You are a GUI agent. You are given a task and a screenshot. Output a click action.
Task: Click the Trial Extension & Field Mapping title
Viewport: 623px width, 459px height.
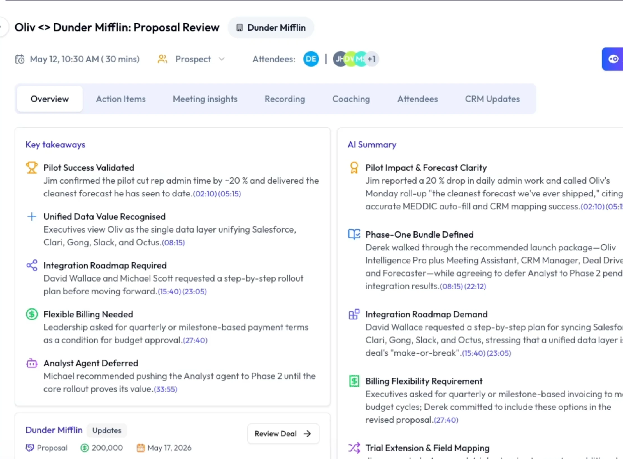(427, 448)
